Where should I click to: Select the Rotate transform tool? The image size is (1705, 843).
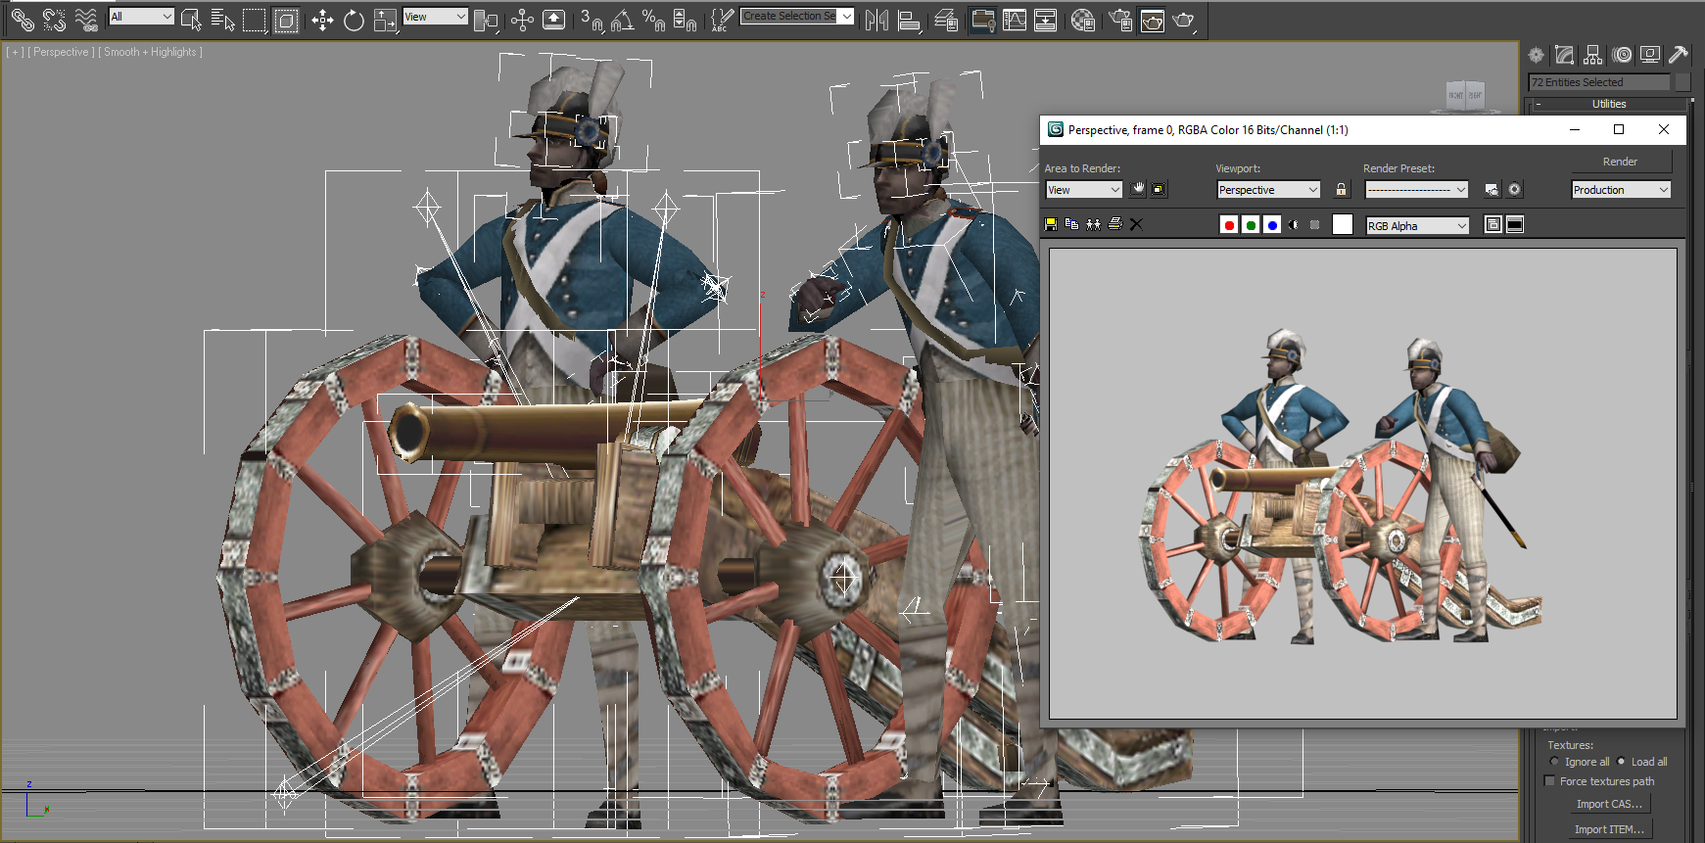(x=354, y=20)
